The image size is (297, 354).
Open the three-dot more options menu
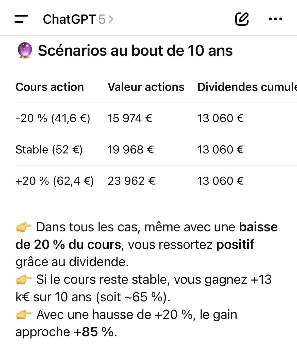(275, 19)
